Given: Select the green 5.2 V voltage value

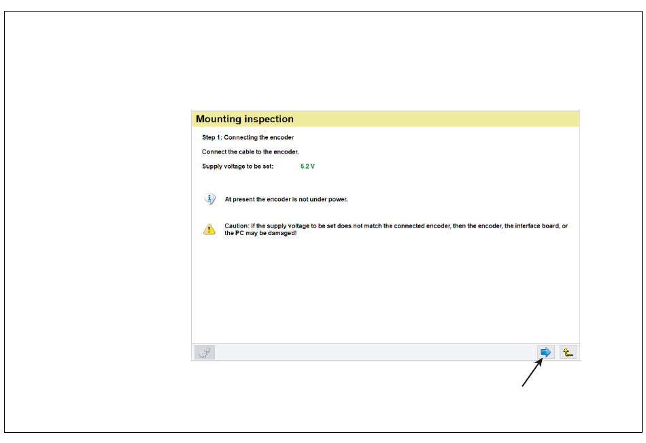Looking at the screenshot, I should click(307, 166).
